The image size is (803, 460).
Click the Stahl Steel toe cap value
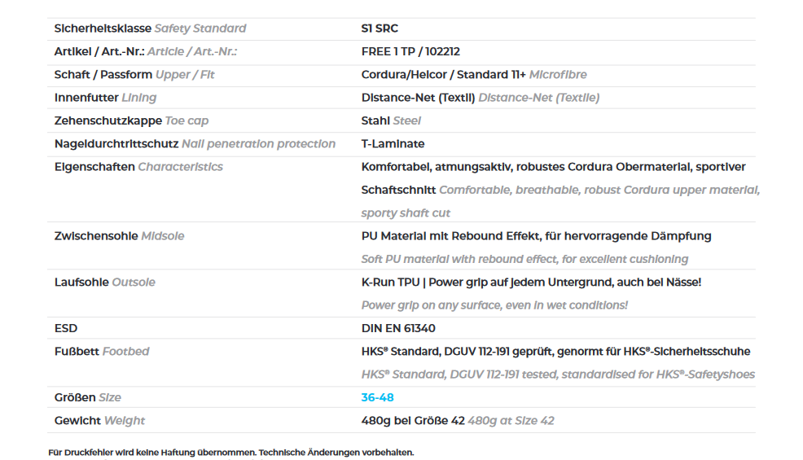(x=391, y=120)
